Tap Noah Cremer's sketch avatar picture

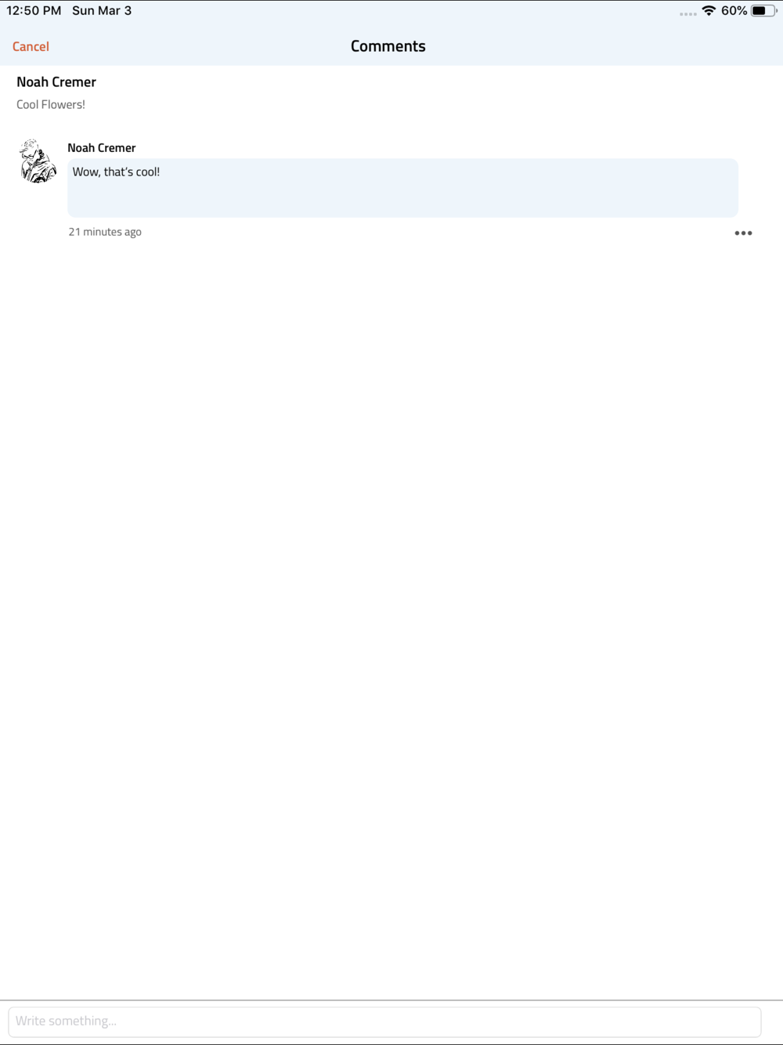[38, 161]
